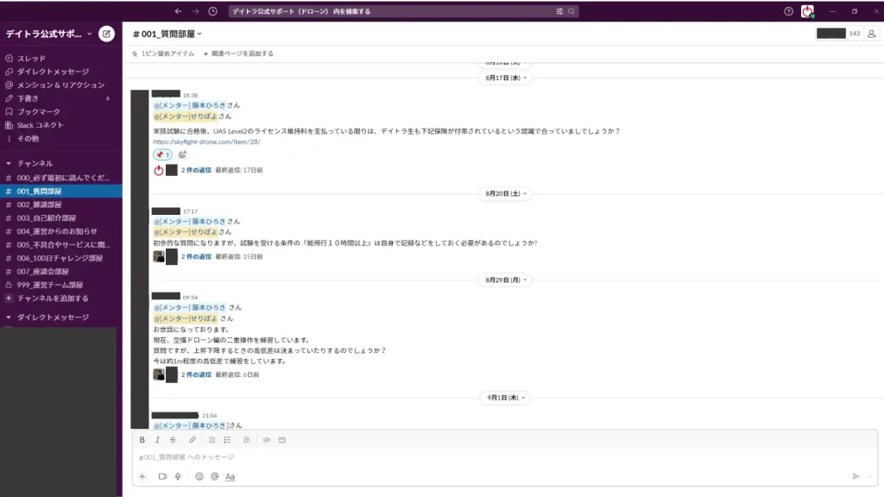The image size is (884, 497).
Task: Toggle the Aa formatting bar visibility
Action: [228, 476]
